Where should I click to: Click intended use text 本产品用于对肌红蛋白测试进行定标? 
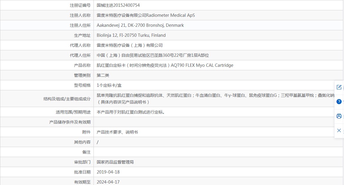[x=131, y=112]
